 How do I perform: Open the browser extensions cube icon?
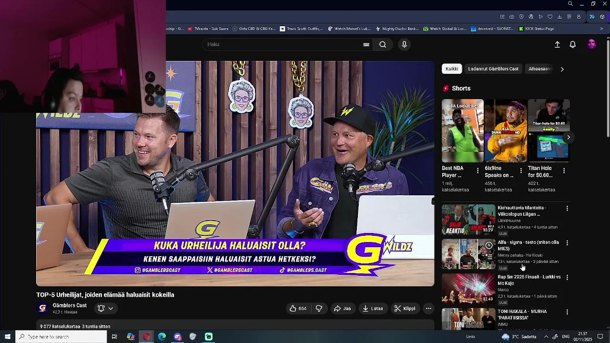pyautogui.click(x=602, y=17)
